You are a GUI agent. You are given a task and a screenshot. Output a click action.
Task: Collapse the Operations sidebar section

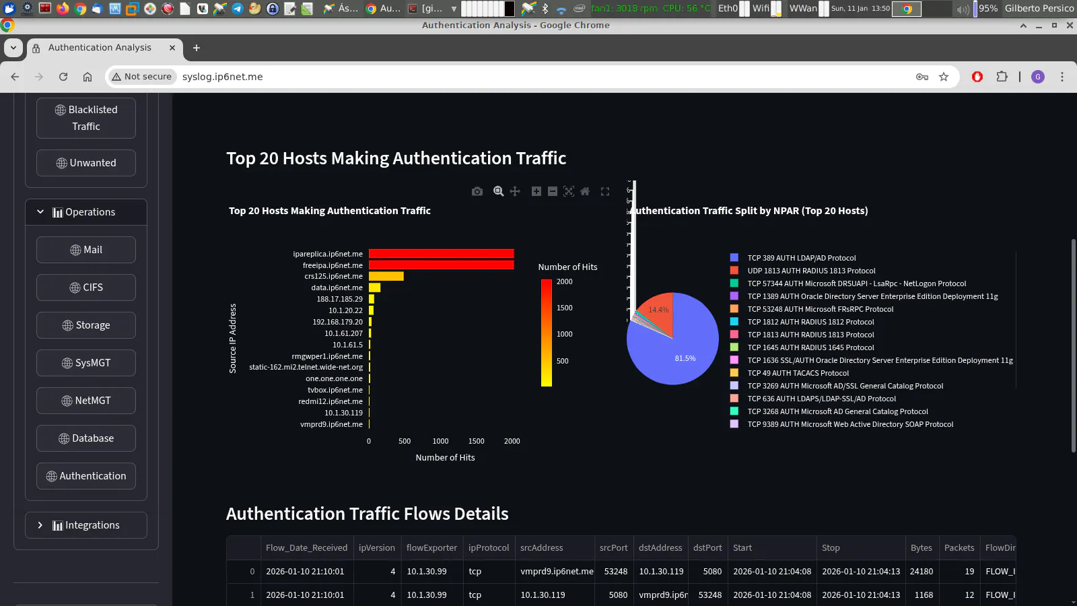[86, 212]
